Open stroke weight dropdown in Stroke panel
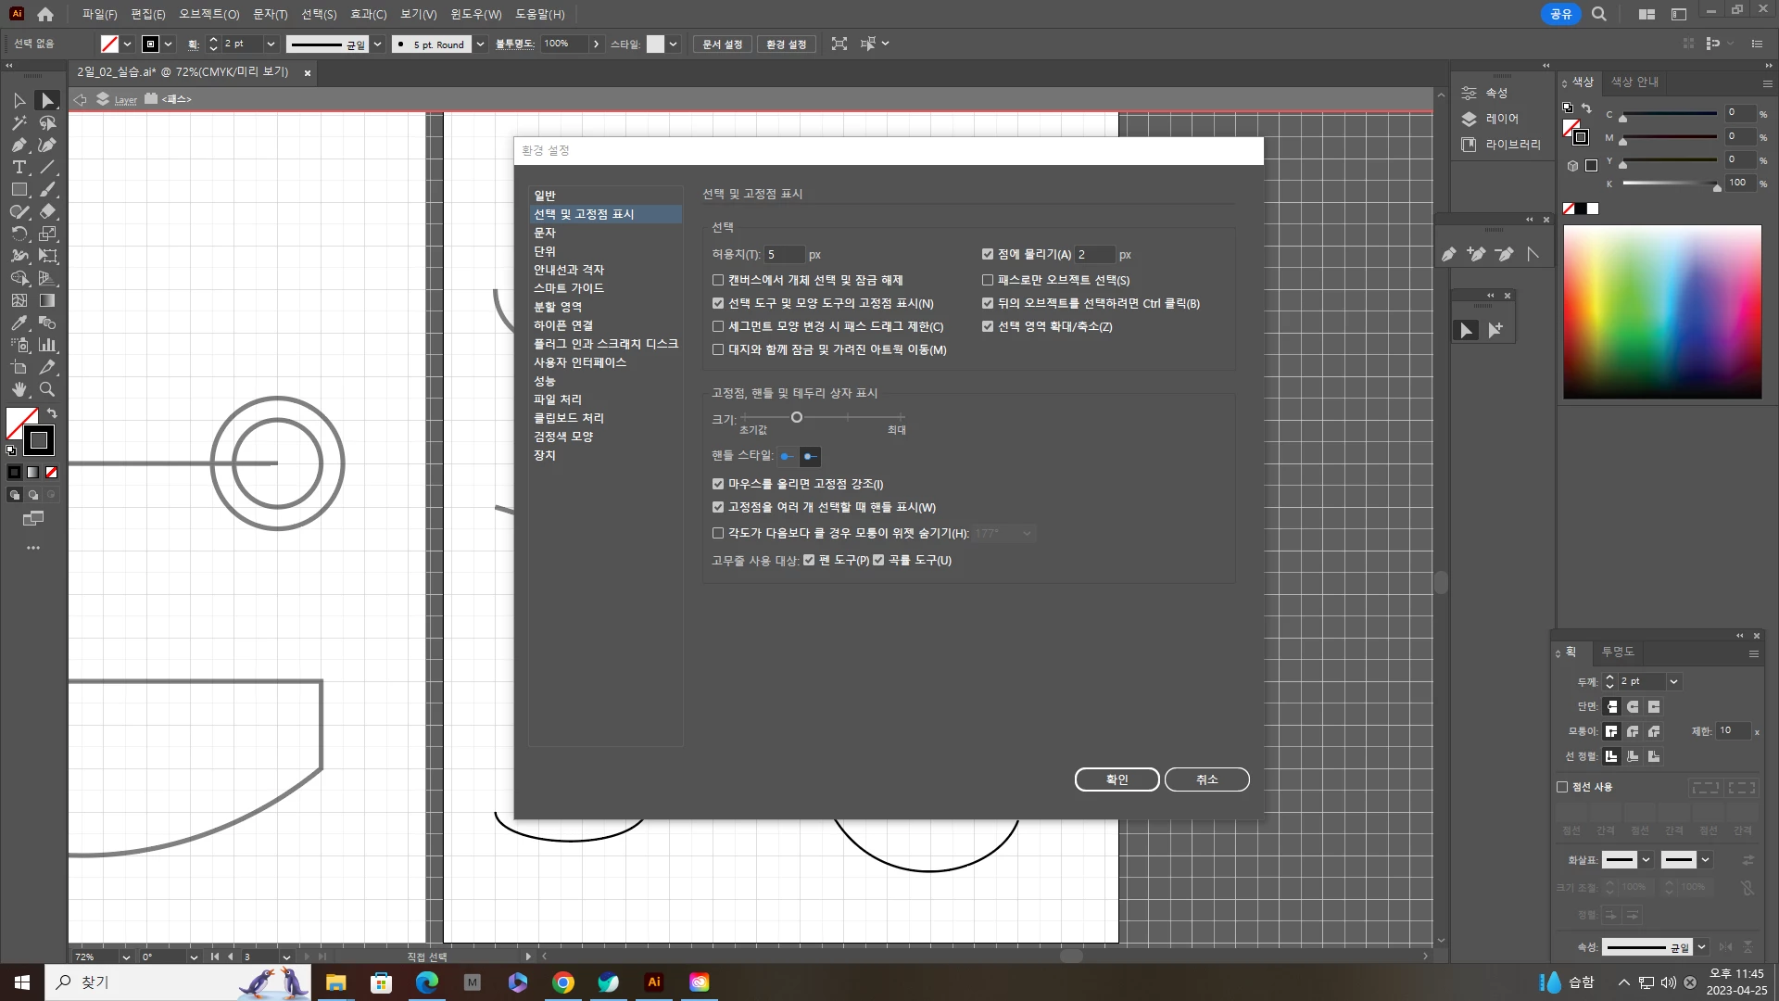 click(x=1673, y=681)
